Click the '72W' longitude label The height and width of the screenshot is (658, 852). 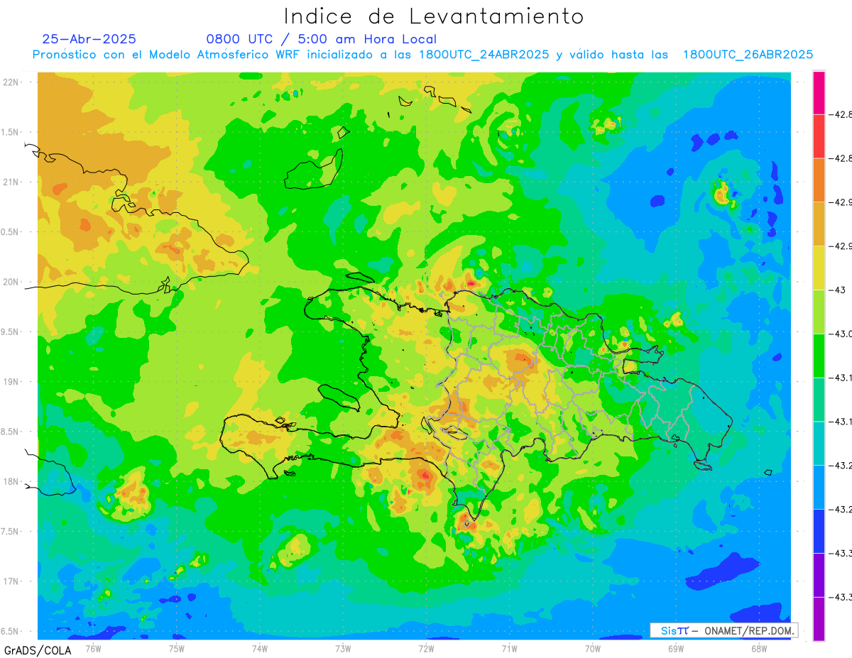pos(426,647)
